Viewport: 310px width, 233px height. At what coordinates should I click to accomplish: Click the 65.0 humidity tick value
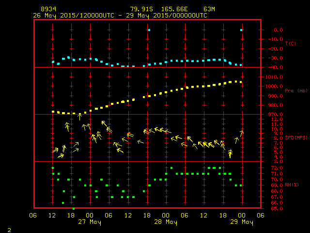(x=277, y=209)
